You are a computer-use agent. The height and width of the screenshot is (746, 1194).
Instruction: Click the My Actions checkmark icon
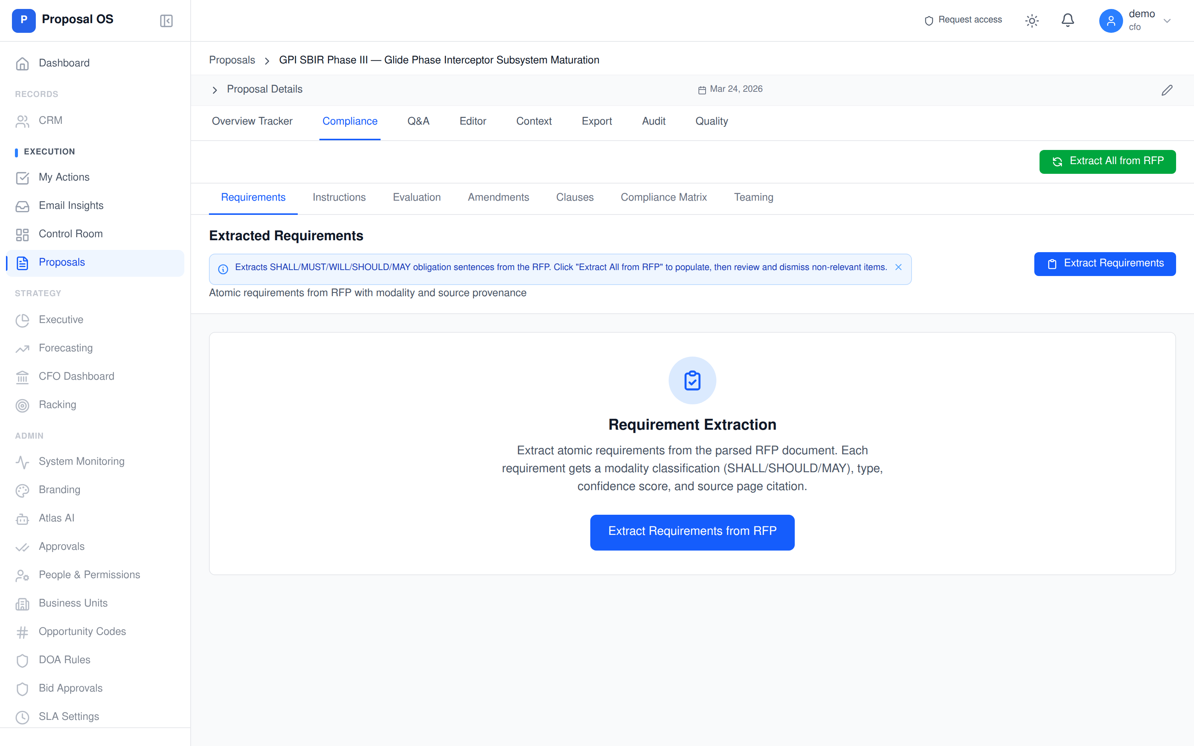tap(23, 177)
